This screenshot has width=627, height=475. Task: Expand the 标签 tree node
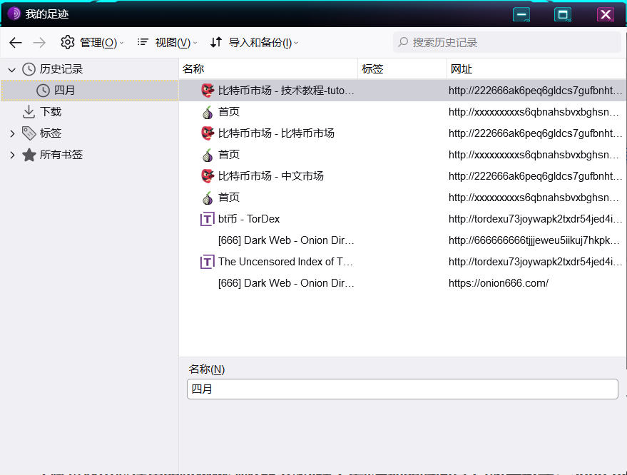(x=12, y=133)
